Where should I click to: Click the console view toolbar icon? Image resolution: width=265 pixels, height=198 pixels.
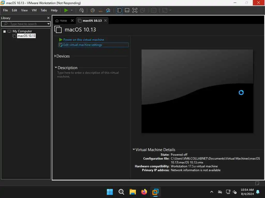point(154,10)
